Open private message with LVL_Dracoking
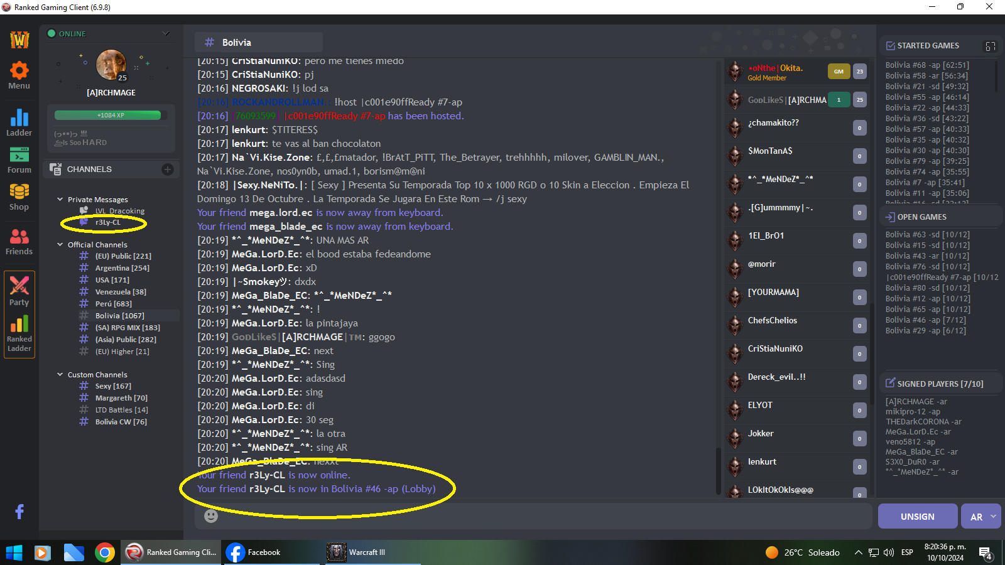The image size is (1005, 565). pyautogui.click(x=119, y=211)
